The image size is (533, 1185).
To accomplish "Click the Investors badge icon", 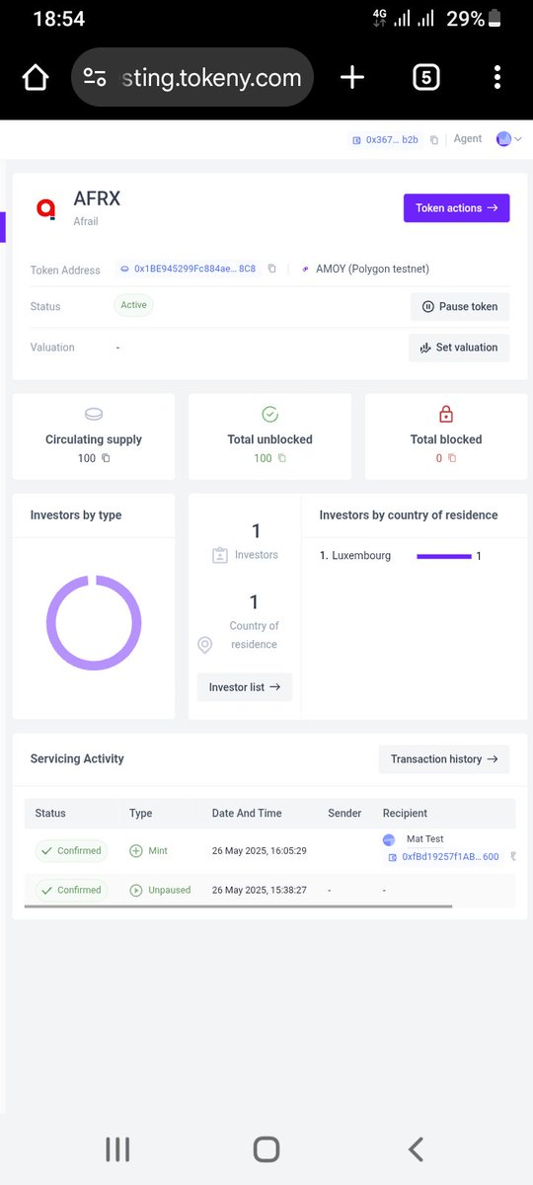I will 220,556.
